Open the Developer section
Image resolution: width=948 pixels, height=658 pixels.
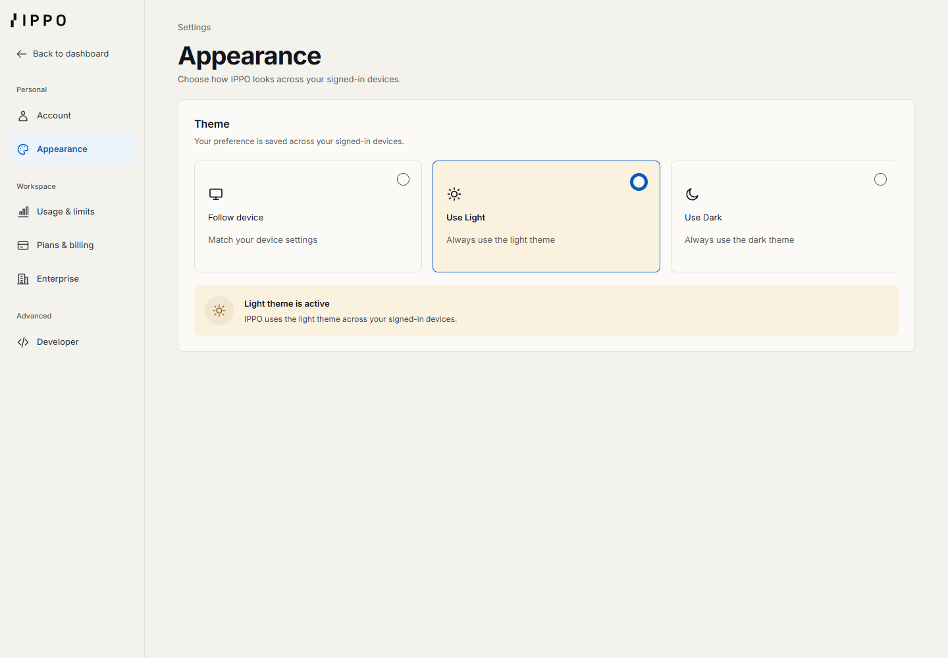coord(72,342)
